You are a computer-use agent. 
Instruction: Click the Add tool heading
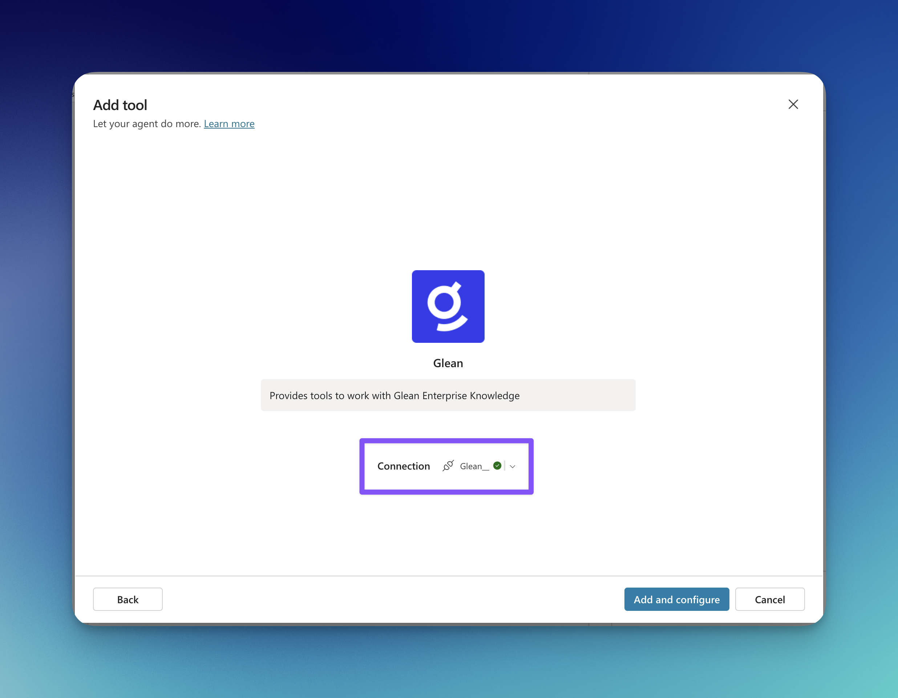(120, 105)
